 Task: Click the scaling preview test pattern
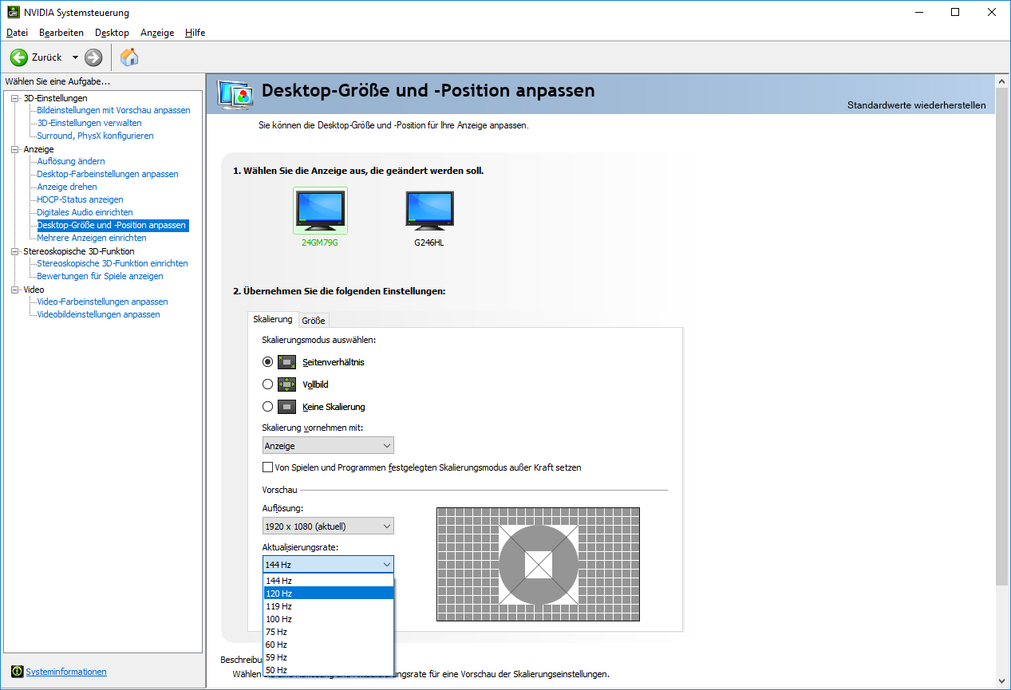click(539, 564)
